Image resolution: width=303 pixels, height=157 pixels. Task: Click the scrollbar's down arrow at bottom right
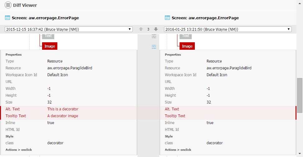coord(300,154)
